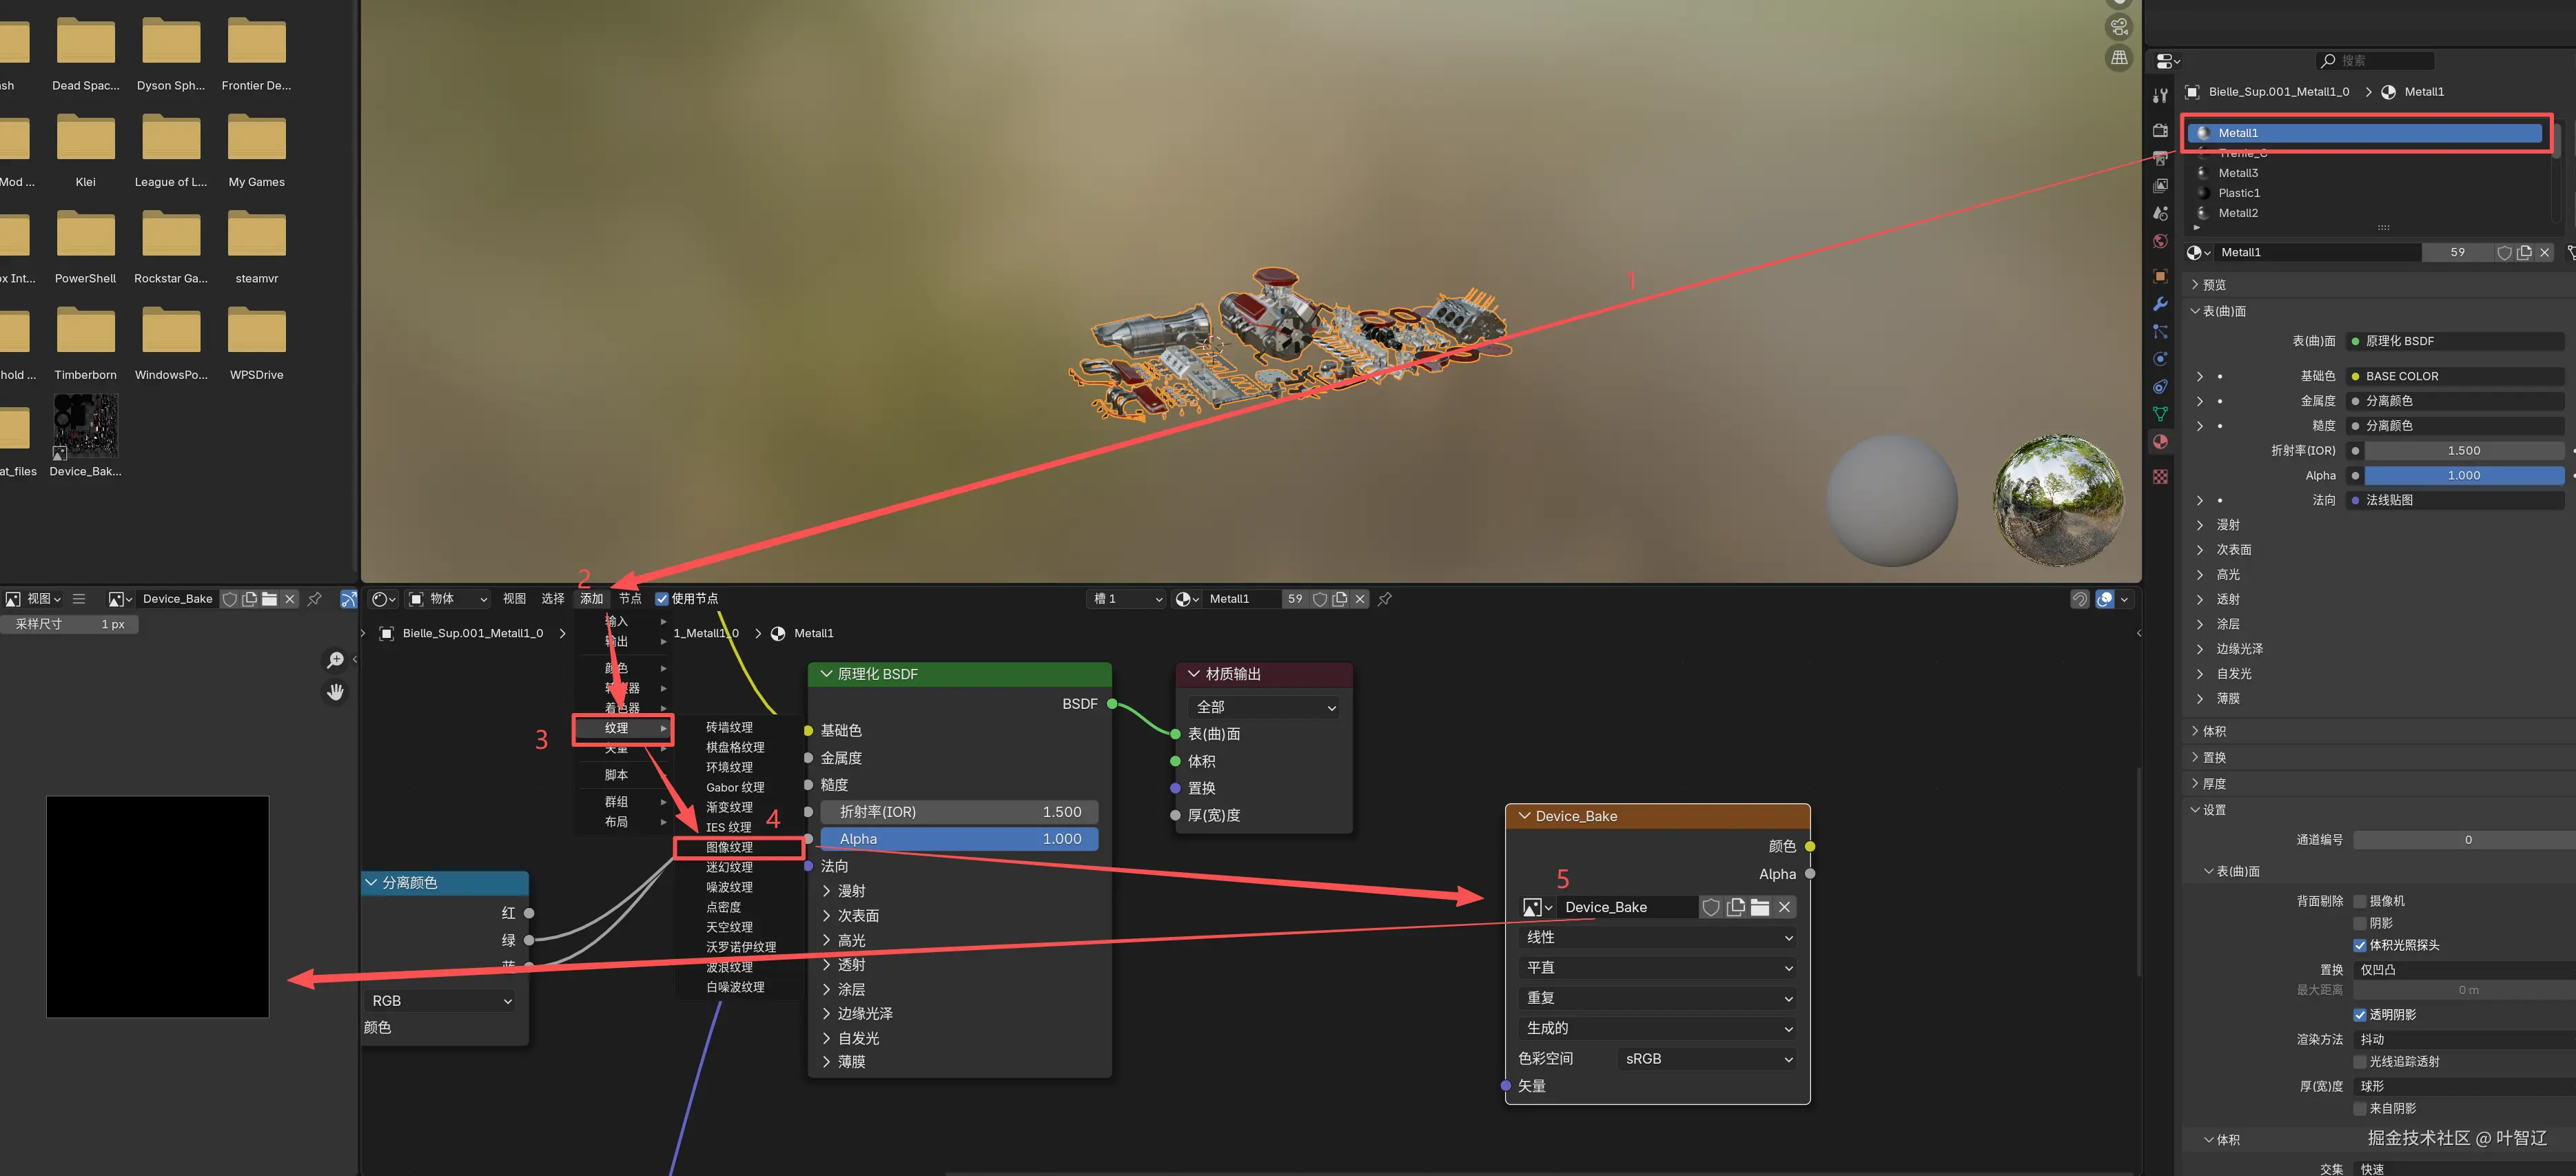Enable 摄像机 backface culling checkbox
The image size is (2576, 1176).
(x=2360, y=901)
